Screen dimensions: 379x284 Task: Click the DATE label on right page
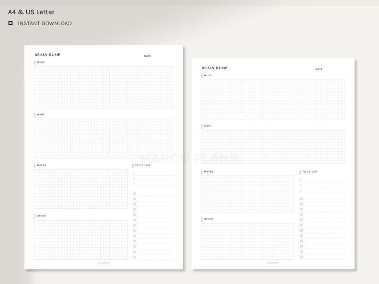pos(319,69)
